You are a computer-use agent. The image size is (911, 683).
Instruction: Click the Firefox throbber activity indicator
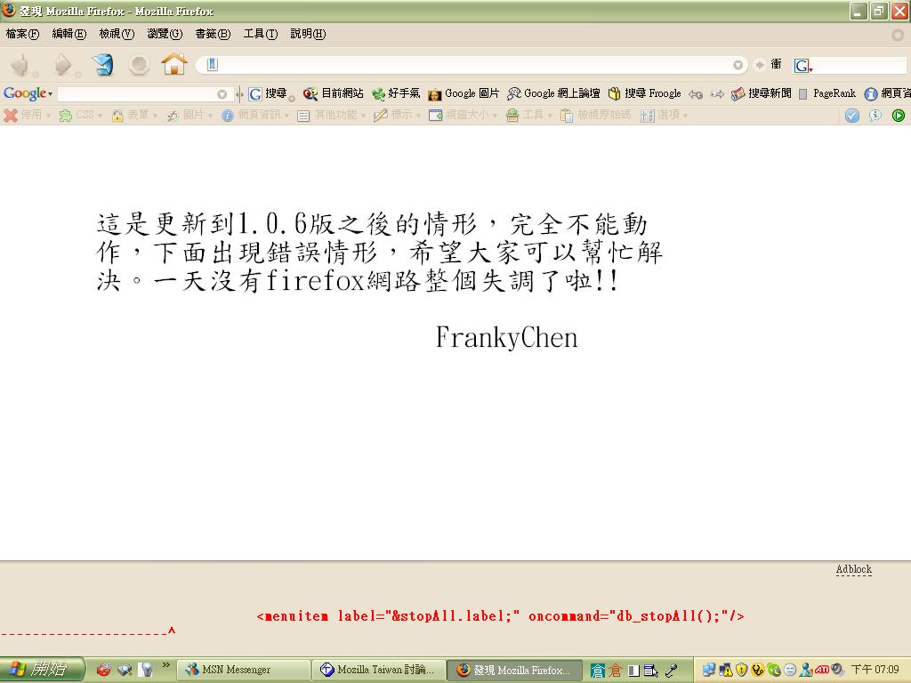tap(898, 35)
